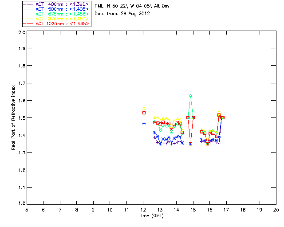
Task: Click the AOT 400nm legend entry
Action: (x=56, y=4)
